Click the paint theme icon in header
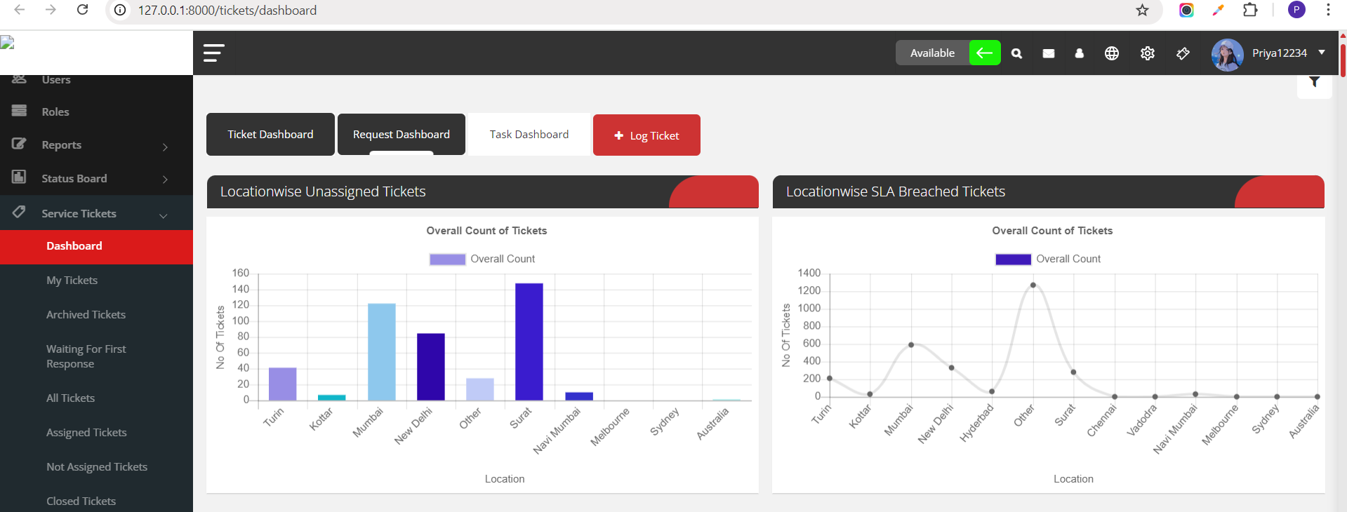Viewport: 1347px width, 512px height. 1183,53
